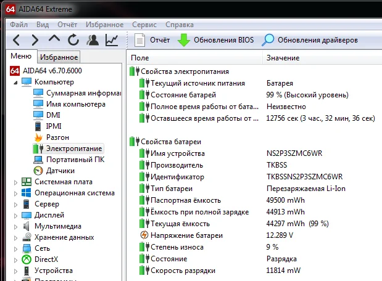
Task: Switch to the Избранное sidebar tab
Action: (59, 57)
